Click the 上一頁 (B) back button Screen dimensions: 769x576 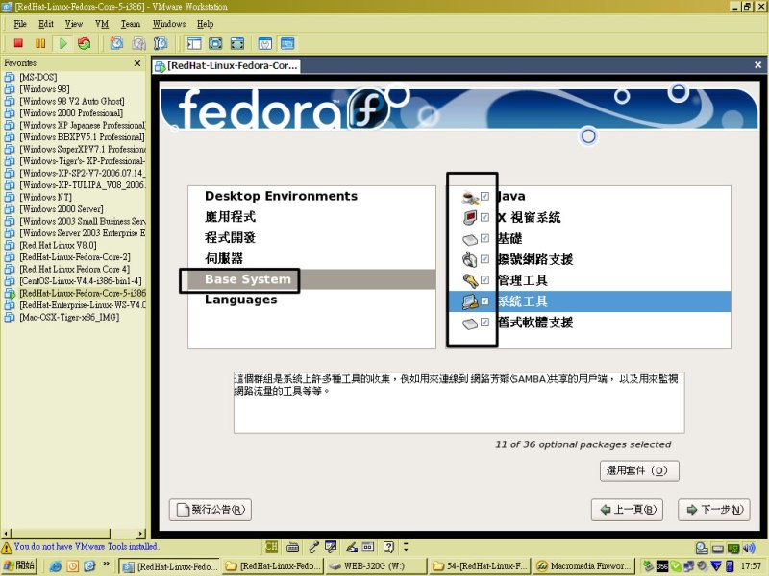628,510
